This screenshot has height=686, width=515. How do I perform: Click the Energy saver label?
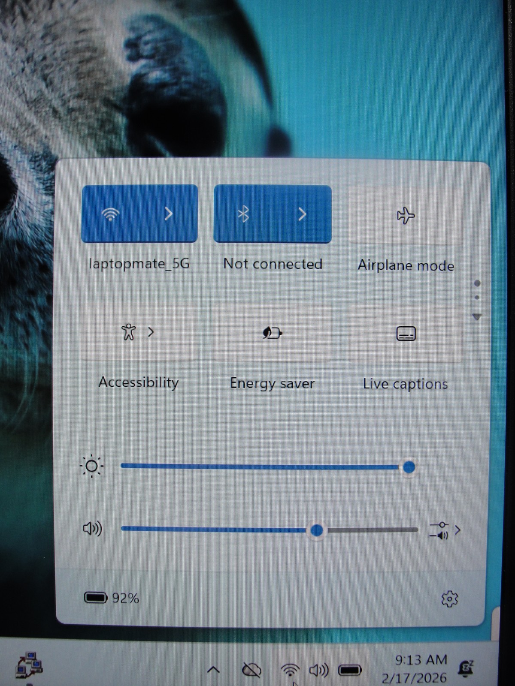pyautogui.click(x=272, y=383)
